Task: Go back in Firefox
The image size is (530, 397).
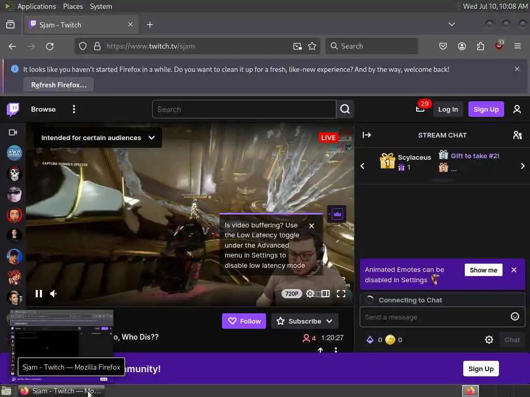Action: (x=12, y=46)
